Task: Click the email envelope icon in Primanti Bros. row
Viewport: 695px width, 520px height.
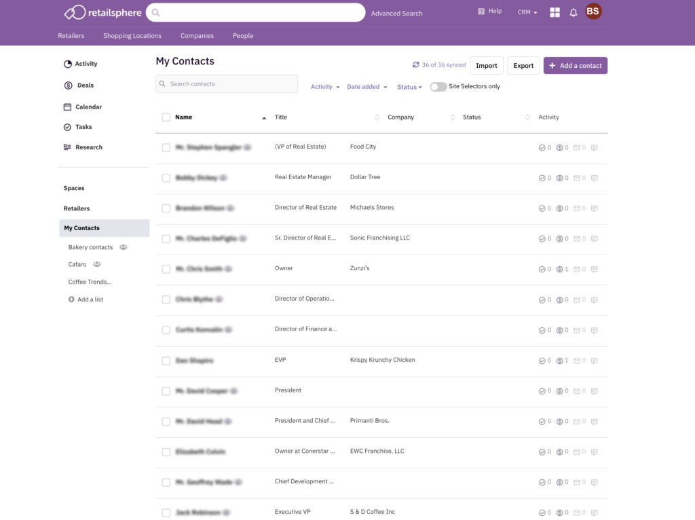Action: [577, 421]
